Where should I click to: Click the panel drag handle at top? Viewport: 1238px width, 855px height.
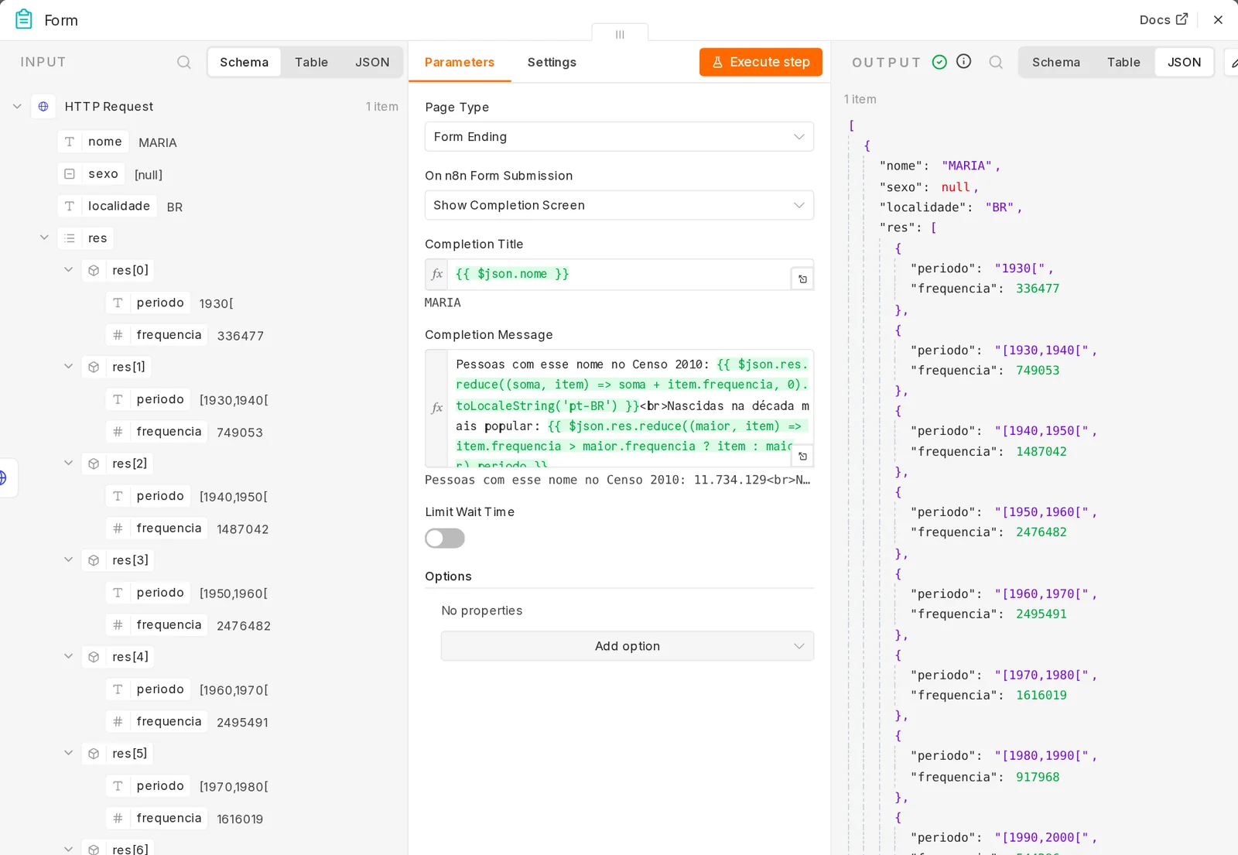pos(620,34)
